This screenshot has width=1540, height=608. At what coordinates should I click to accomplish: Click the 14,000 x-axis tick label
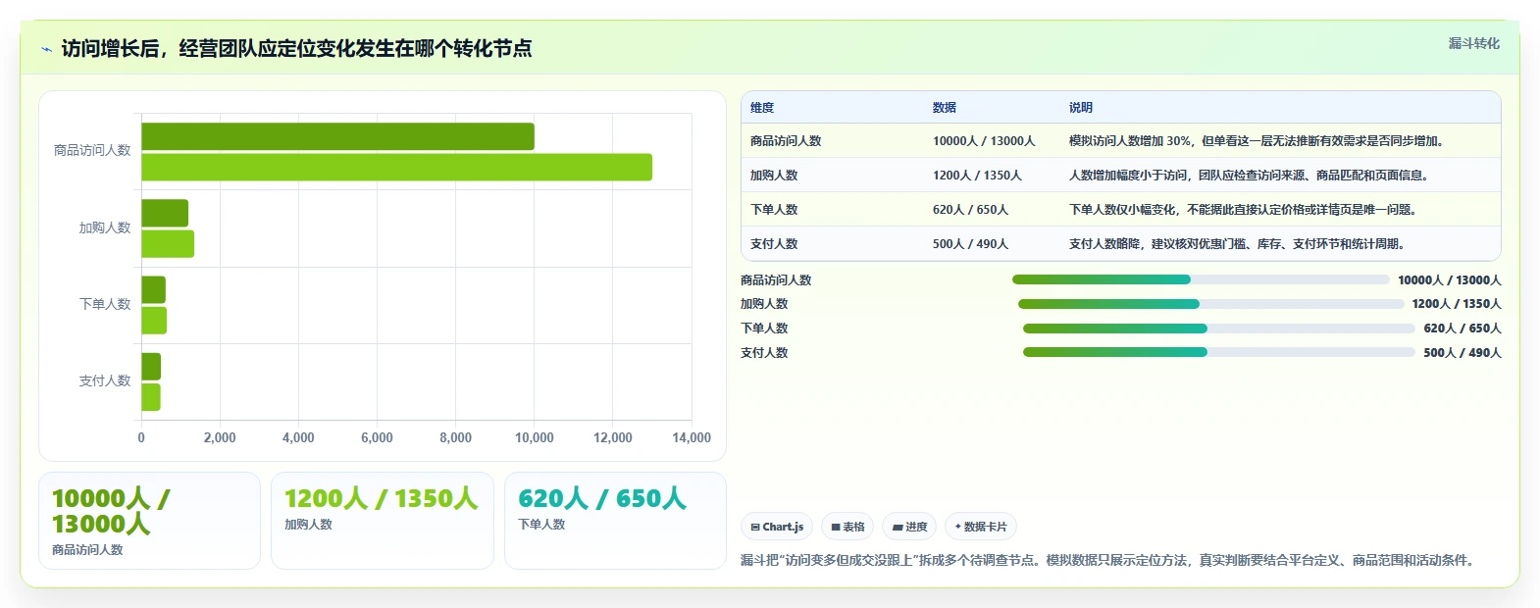(692, 438)
